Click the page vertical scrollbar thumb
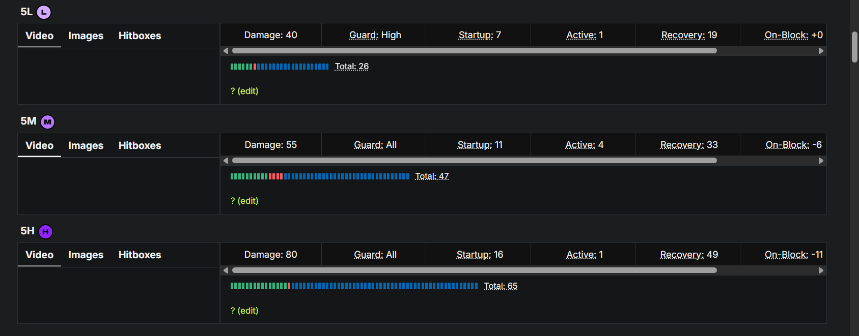 point(854,47)
